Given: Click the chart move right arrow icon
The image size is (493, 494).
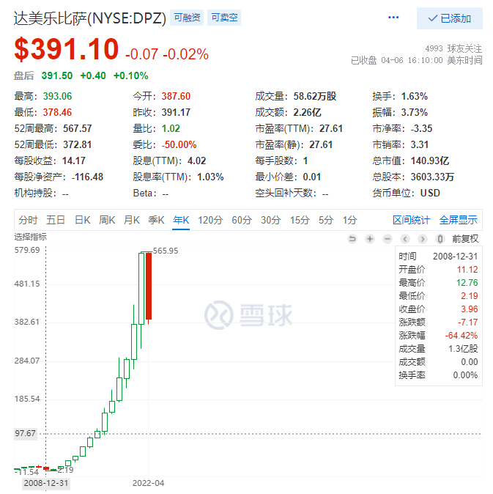Looking at the screenshot, I should coord(423,239).
